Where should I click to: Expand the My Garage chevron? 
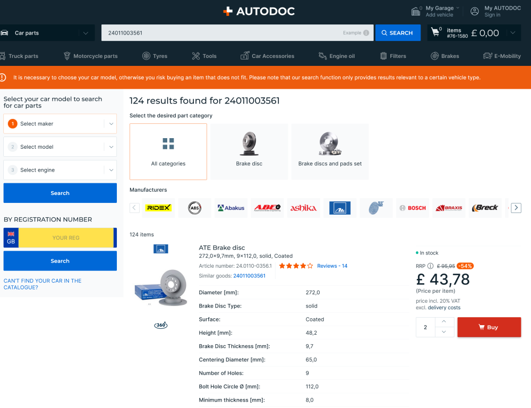point(458,8)
